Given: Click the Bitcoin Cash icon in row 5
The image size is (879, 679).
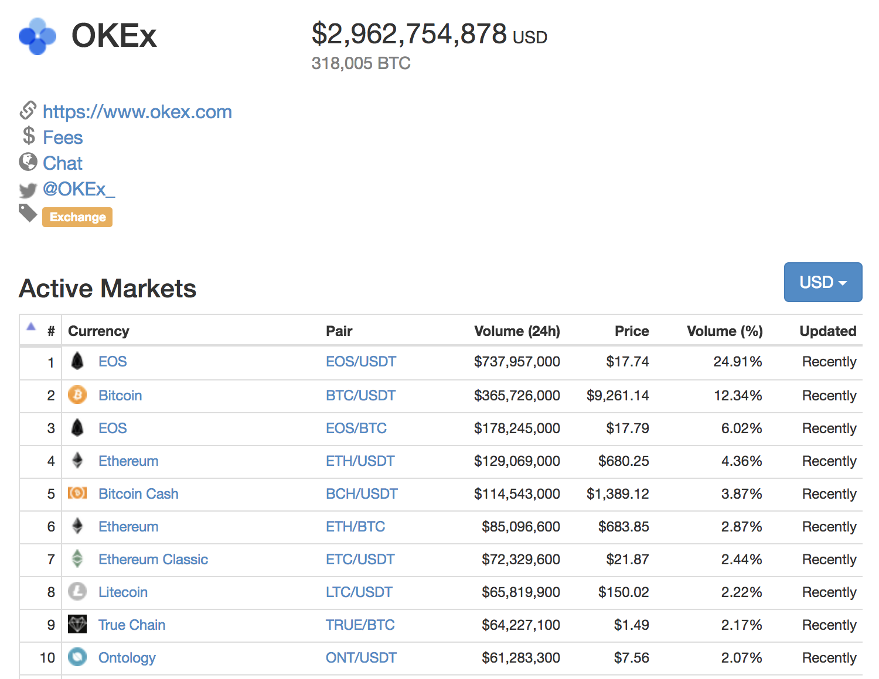Looking at the screenshot, I should click(x=77, y=493).
